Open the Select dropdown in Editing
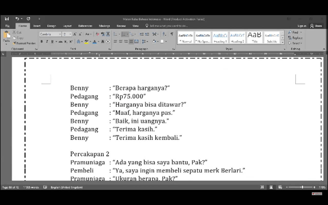The height and width of the screenshot is (205, 328). click(x=295, y=43)
